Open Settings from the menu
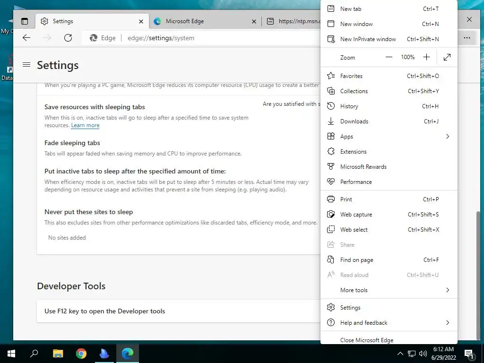Image resolution: width=484 pixels, height=363 pixels. coord(389,308)
